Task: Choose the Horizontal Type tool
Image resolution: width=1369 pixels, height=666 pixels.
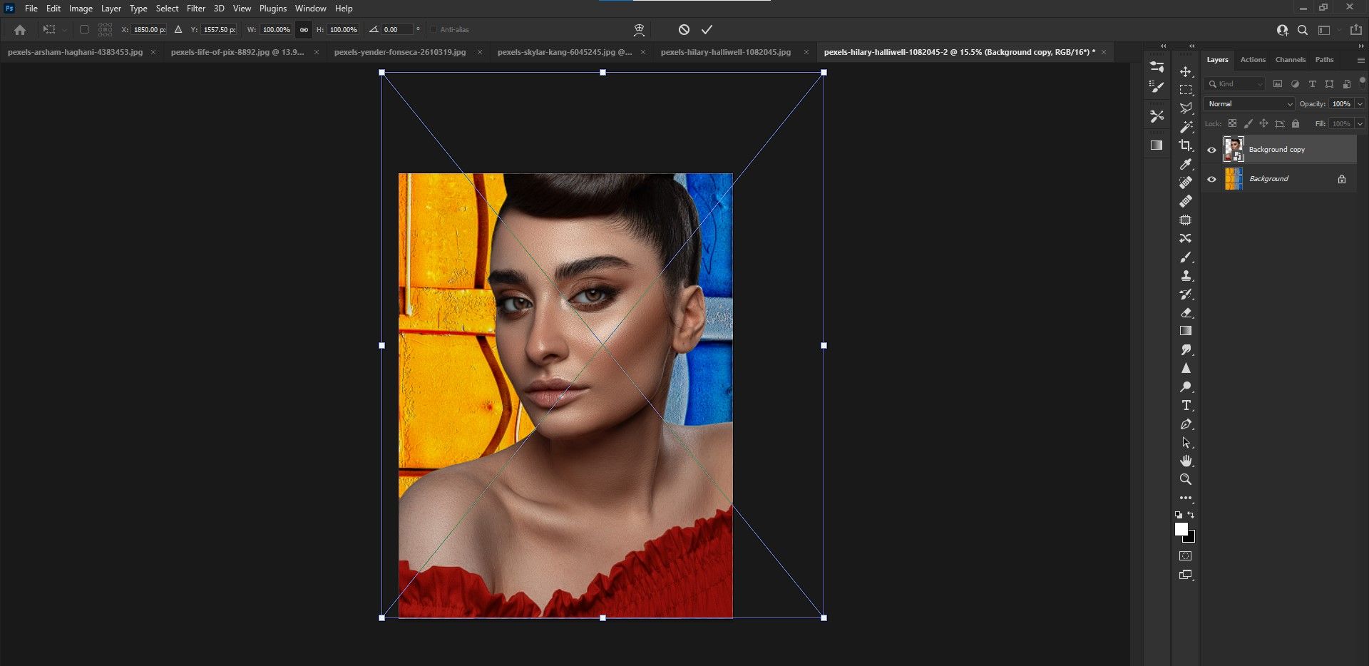Action: pos(1185,405)
